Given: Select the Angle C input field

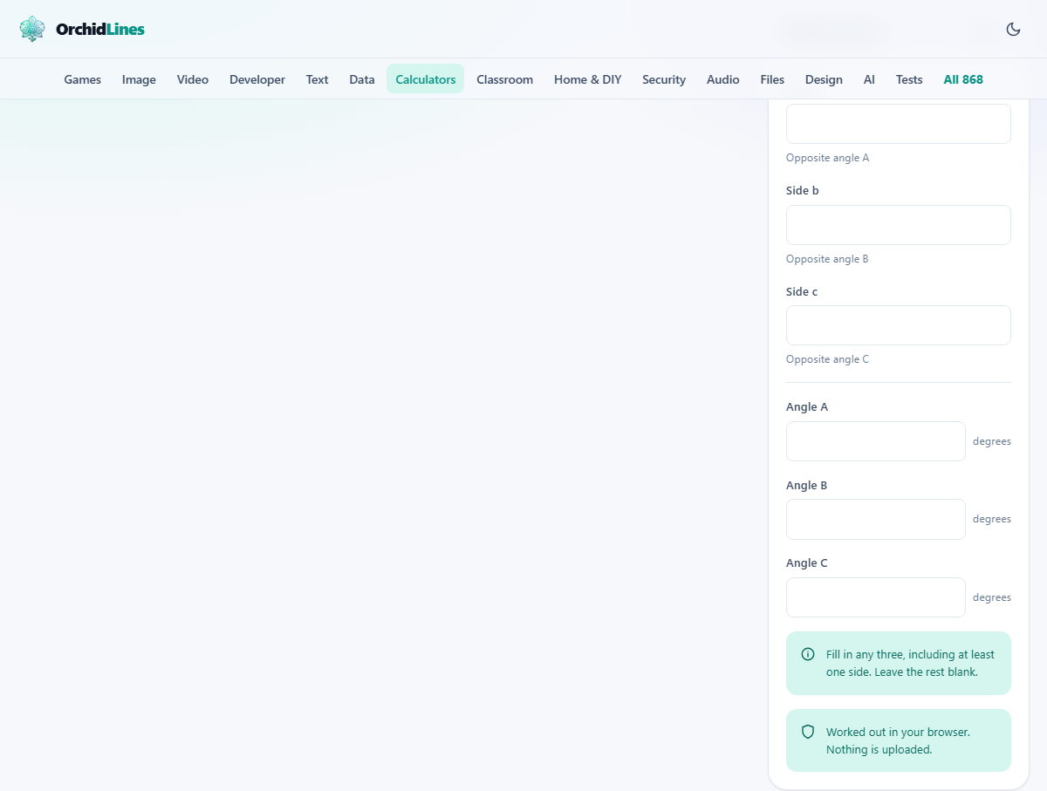Looking at the screenshot, I should pos(876,597).
